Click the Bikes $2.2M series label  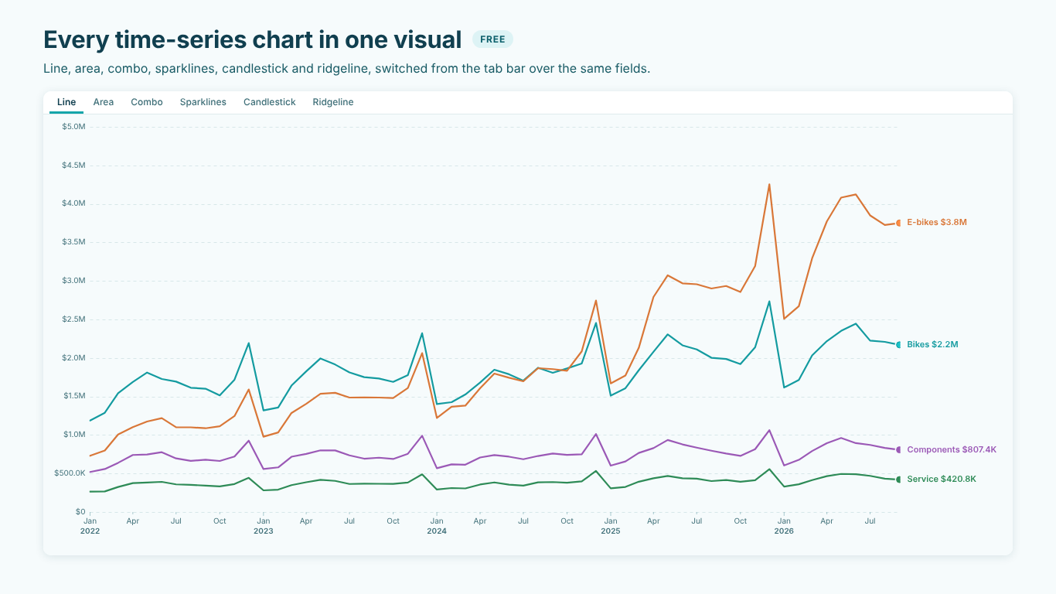932,345
